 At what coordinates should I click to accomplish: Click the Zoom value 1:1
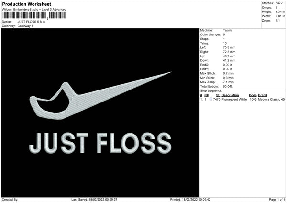(277, 21)
